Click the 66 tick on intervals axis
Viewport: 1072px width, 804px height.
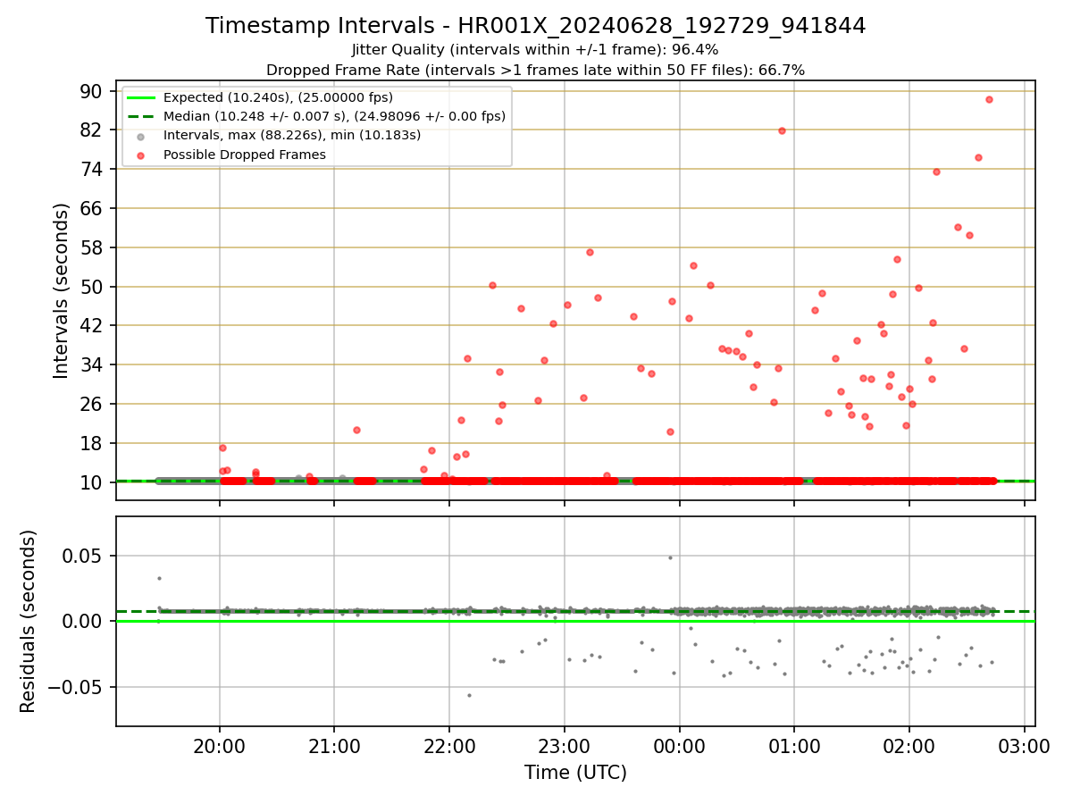coord(92,208)
